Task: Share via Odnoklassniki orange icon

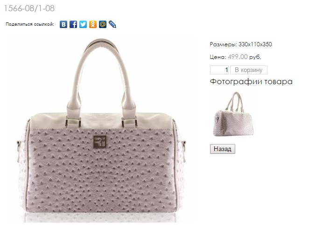Action: pos(93,24)
